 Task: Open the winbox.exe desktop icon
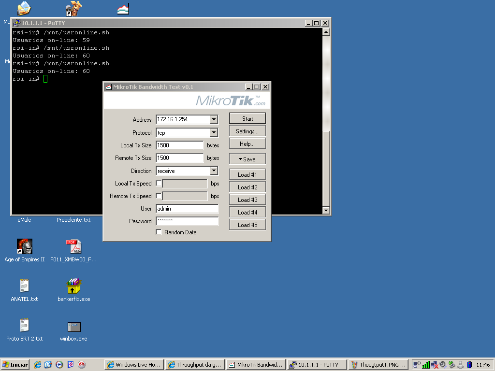pos(74,327)
